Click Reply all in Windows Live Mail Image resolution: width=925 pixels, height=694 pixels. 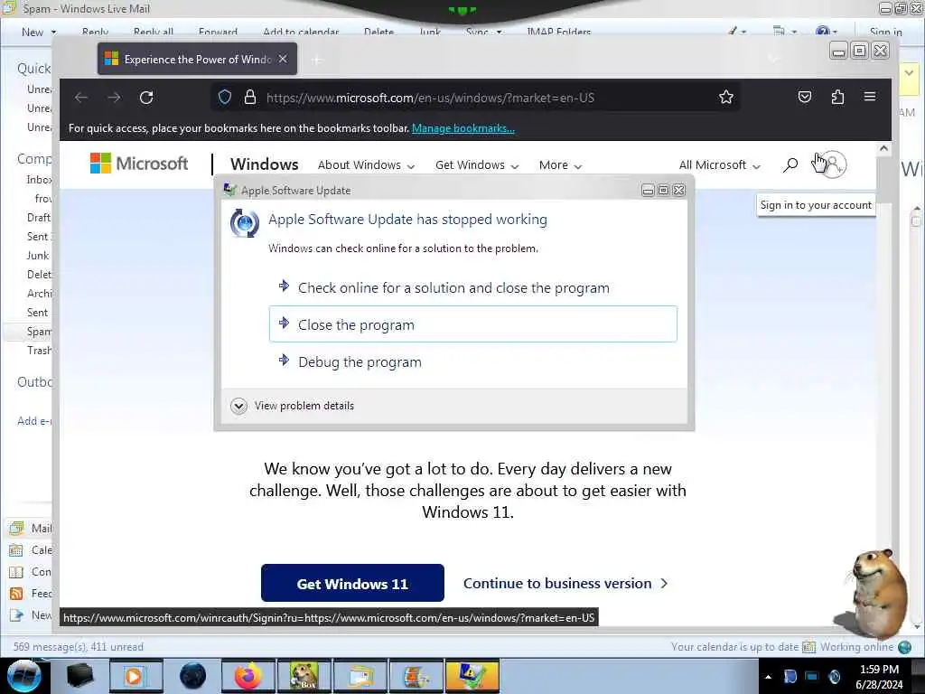pos(154,32)
